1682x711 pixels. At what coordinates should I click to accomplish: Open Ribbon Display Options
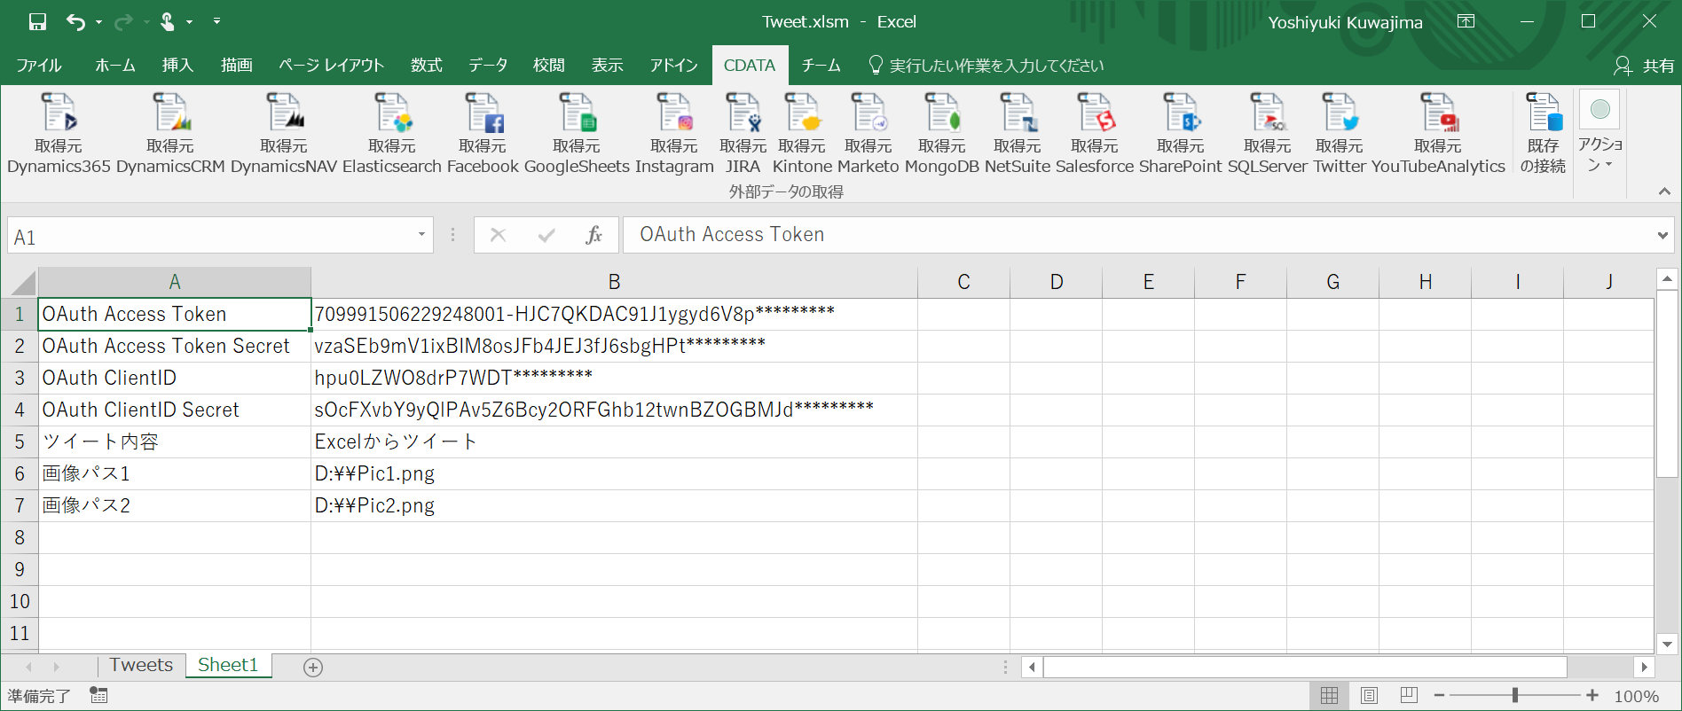(x=1466, y=22)
